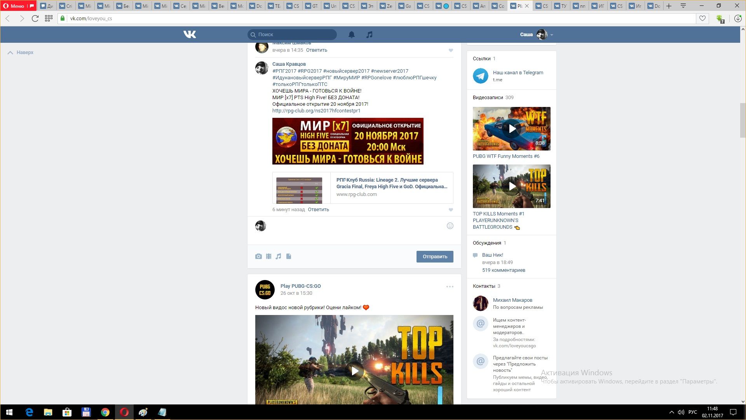Image resolution: width=746 pixels, height=420 pixels.
Task: Attach a photo using camera icon
Action: click(258, 256)
